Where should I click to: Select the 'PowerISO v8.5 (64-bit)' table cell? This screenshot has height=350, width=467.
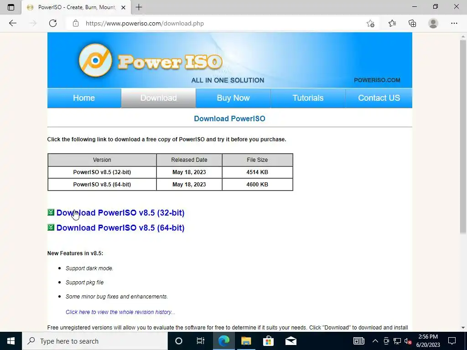click(102, 185)
